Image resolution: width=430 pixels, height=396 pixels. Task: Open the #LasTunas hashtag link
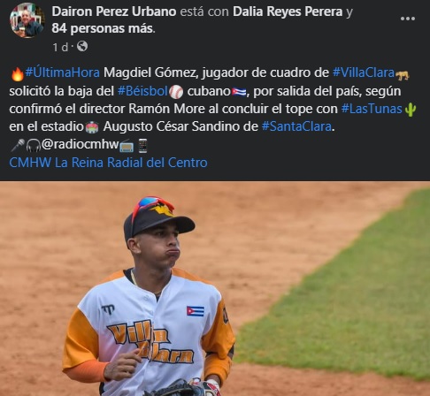coord(372,109)
